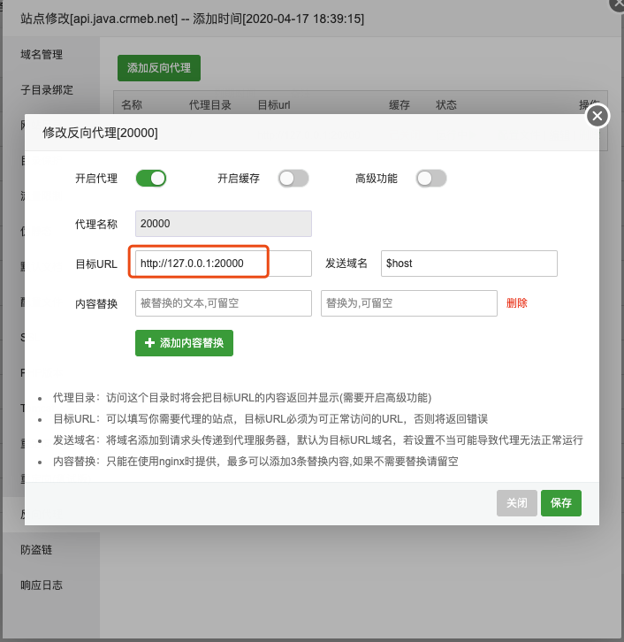Turn on the 高级功能 switch
624x642 pixels.
click(x=431, y=179)
